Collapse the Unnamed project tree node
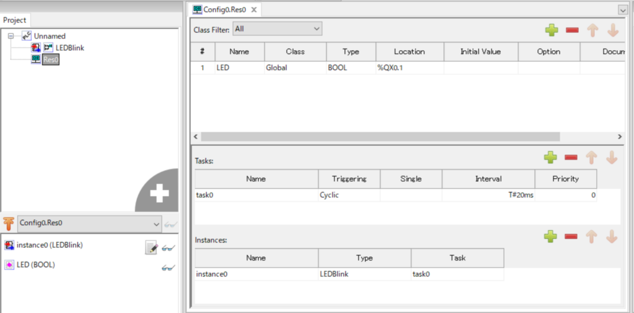The height and width of the screenshot is (313, 634). click(11, 36)
